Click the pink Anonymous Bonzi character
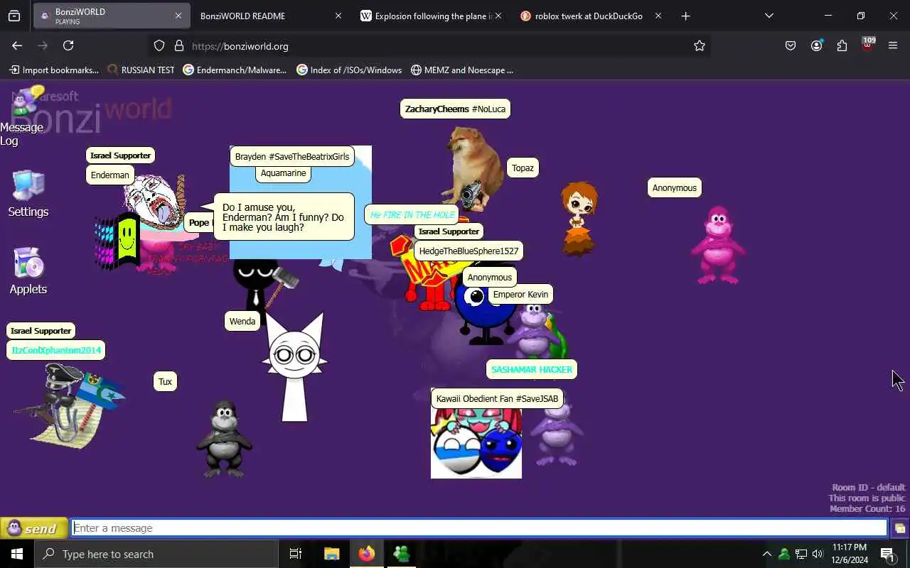This screenshot has height=568, width=910. [x=718, y=245]
